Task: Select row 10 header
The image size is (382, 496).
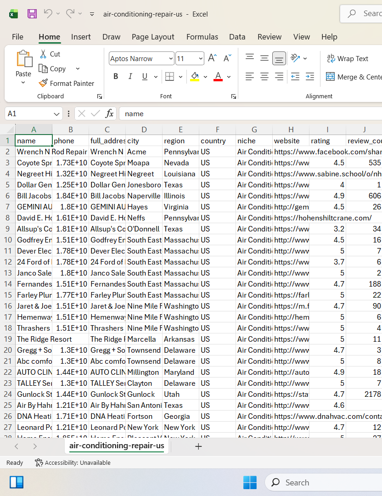Action: click(x=8, y=240)
